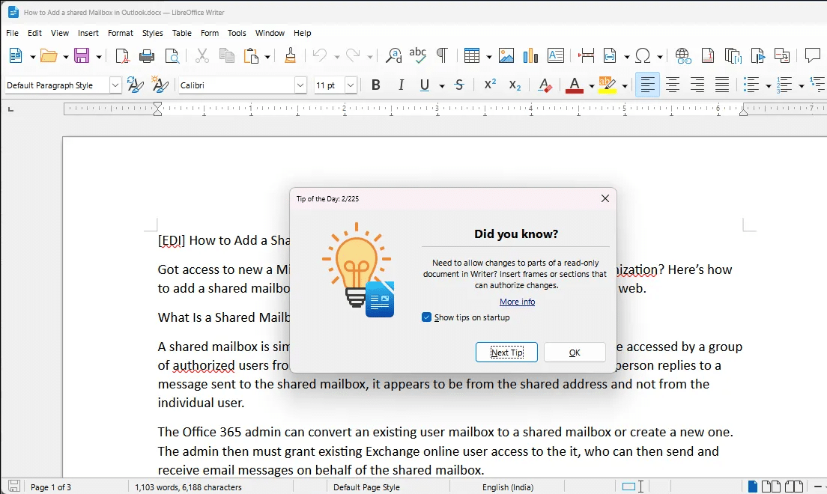Insert a hyperlink using the toolbar icon
827x494 pixels.
point(682,55)
